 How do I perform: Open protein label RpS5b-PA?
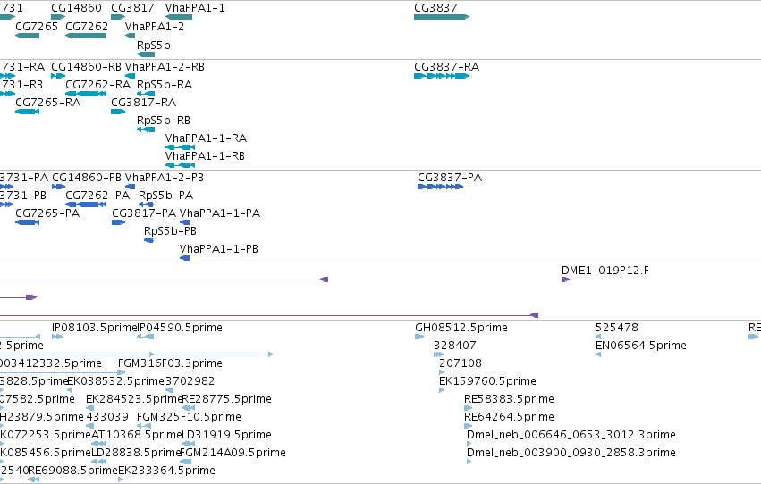[166, 196]
